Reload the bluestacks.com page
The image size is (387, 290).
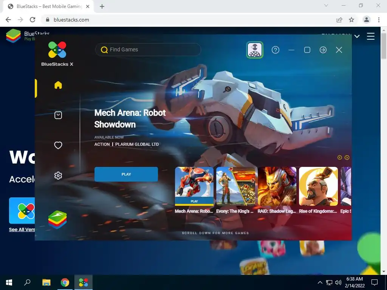pyautogui.click(x=33, y=20)
